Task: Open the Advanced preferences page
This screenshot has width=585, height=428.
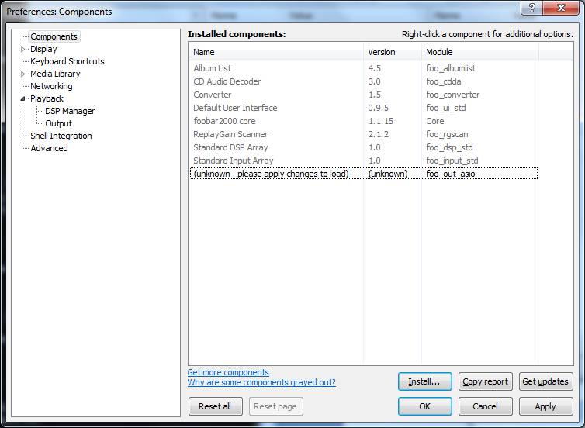Action: click(x=49, y=148)
